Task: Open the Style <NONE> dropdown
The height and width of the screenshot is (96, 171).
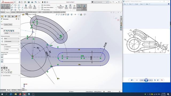Action: pyautogui.click(x=12, y=33)
